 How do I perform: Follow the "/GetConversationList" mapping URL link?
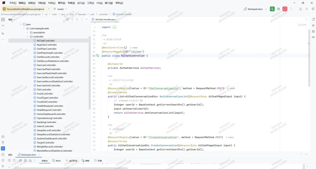[164, 88]
